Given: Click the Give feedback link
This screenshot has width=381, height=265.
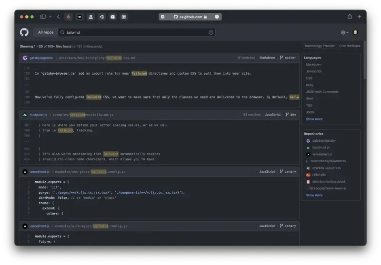Looking at the screenshot, I should pyautogui.click(x=350, y=46).
